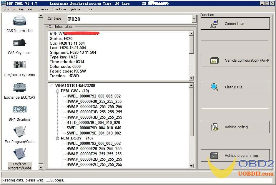Collapse the FEM_BODY tree node
Screen dimensions: 276x185
(57, 138)
